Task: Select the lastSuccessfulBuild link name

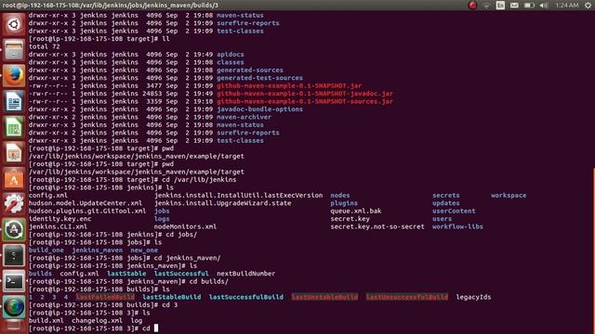Action: [245, 297]
